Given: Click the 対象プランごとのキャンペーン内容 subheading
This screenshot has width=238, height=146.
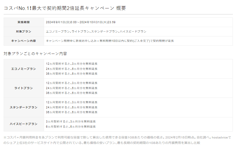Looking at the screenshot, I should 35,54.
